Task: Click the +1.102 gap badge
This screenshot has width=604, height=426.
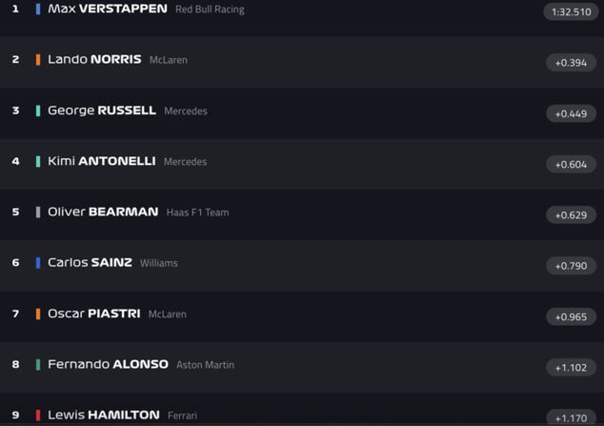Action: click(571, 367)
